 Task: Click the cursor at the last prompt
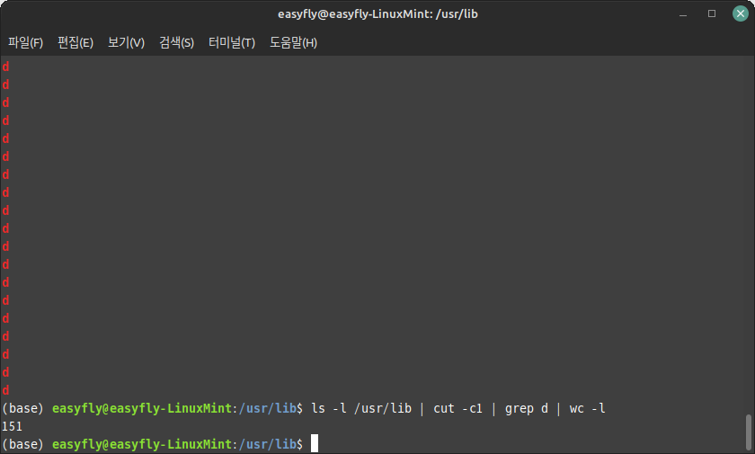coord(314,443)
